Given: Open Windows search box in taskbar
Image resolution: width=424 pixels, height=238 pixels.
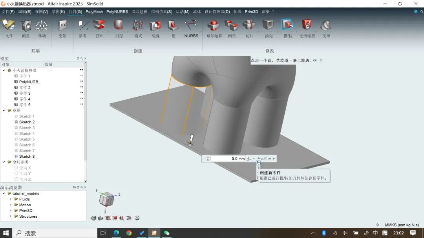Looking at the screenshot, I should 55,233.
